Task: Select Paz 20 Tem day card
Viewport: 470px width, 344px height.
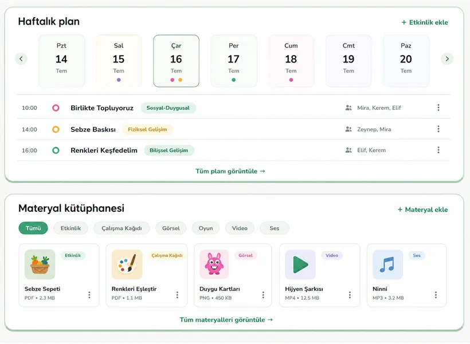Action: pyautogui.click(x=406, y=61)
